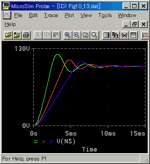
Task: Click the Cut scissors icon
Action: coord(38,35)
